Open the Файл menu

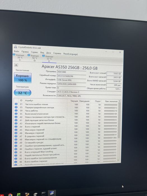[x=17, y=51]
